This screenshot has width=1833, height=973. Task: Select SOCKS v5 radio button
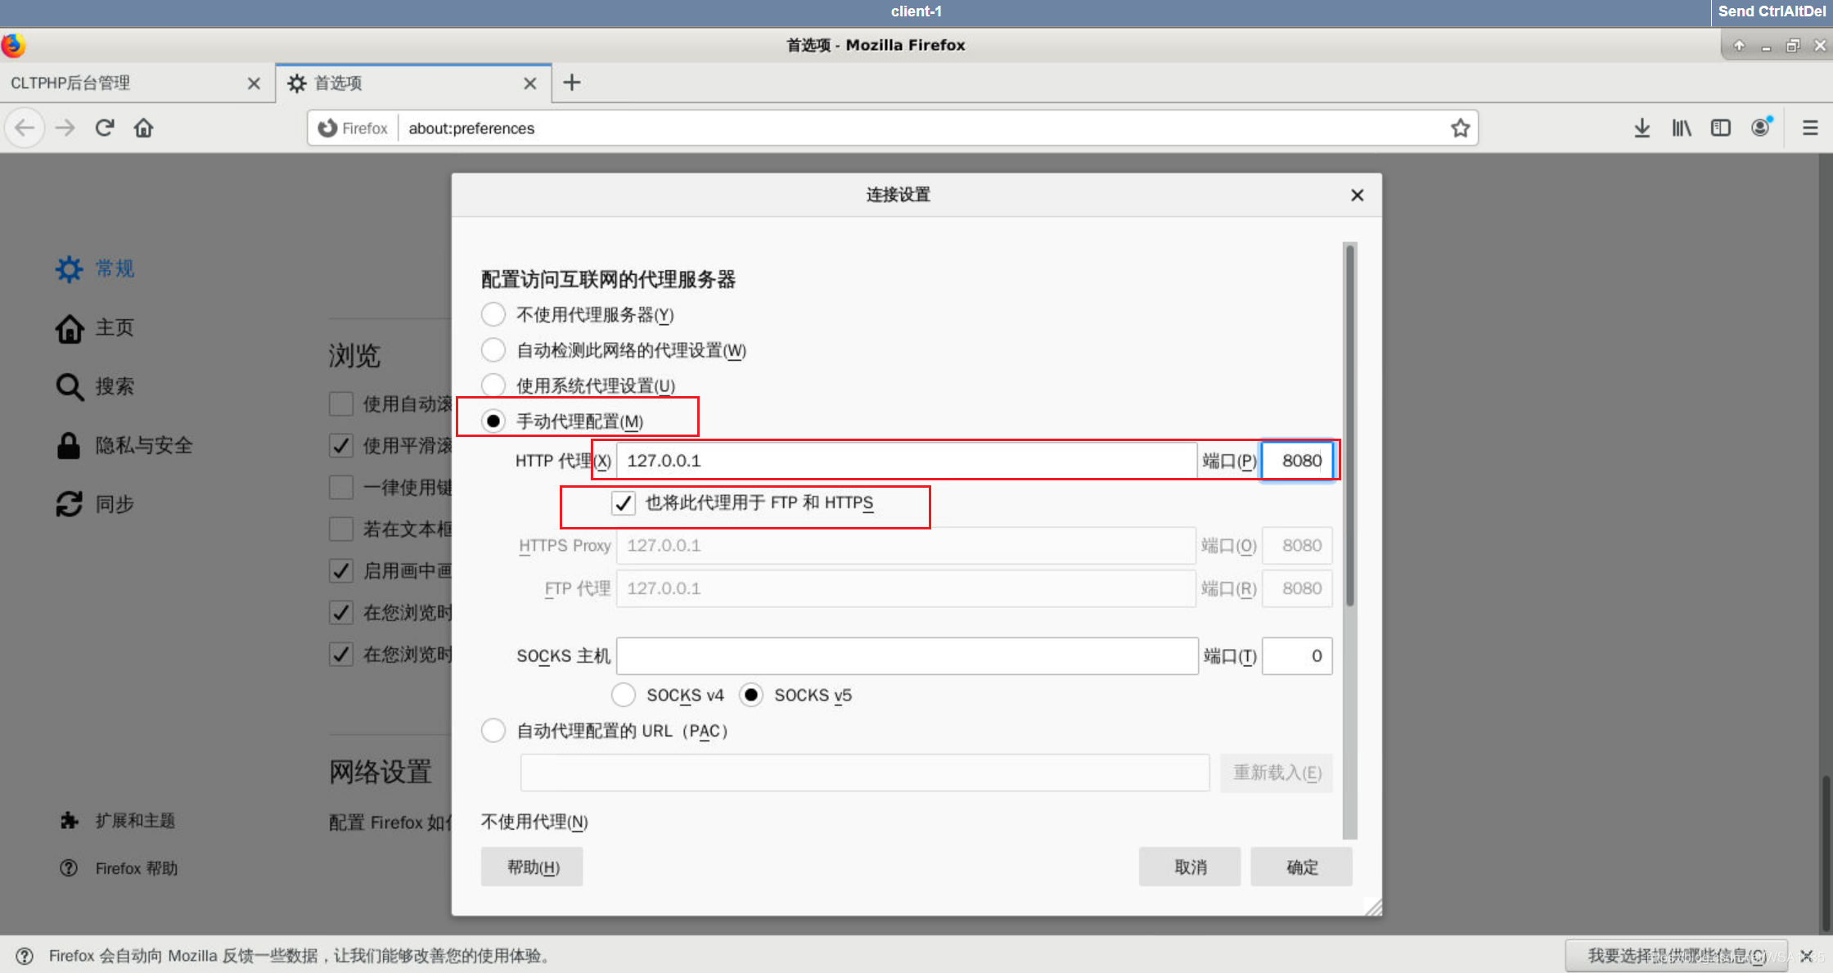[751, 695]
